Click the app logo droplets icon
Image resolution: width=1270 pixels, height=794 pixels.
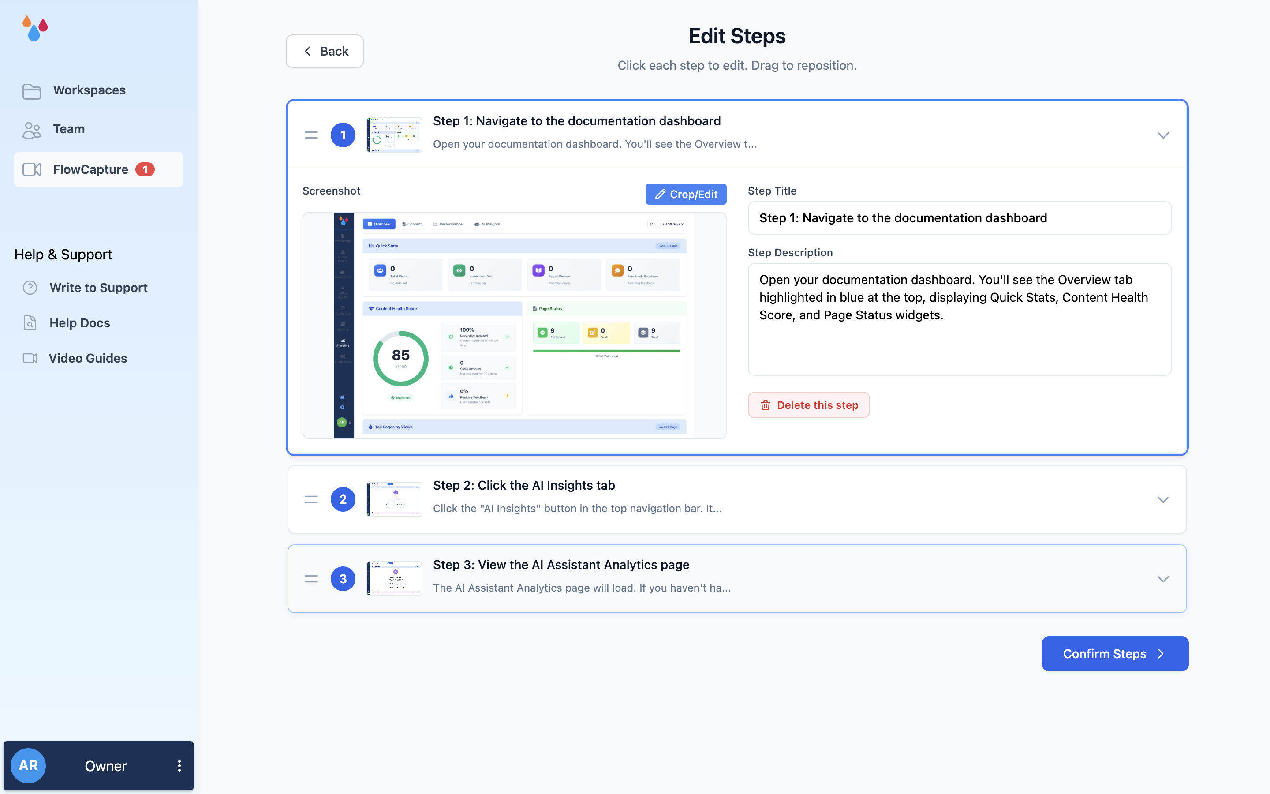35,28
